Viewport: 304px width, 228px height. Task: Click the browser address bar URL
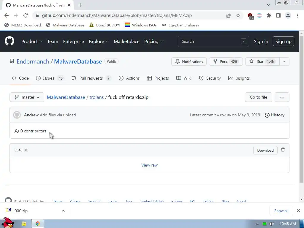[x=117, y=15]
